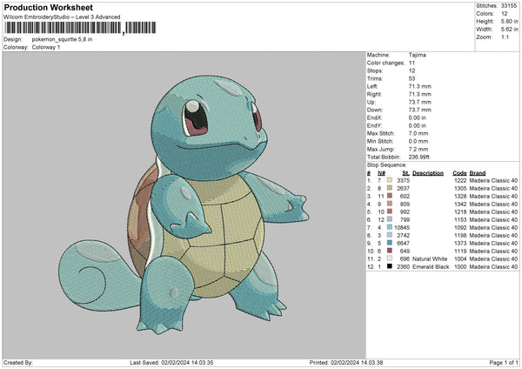Click stitch count 2360 in stop 12
This screenshot has width=522, height=369.
point(403,267)
